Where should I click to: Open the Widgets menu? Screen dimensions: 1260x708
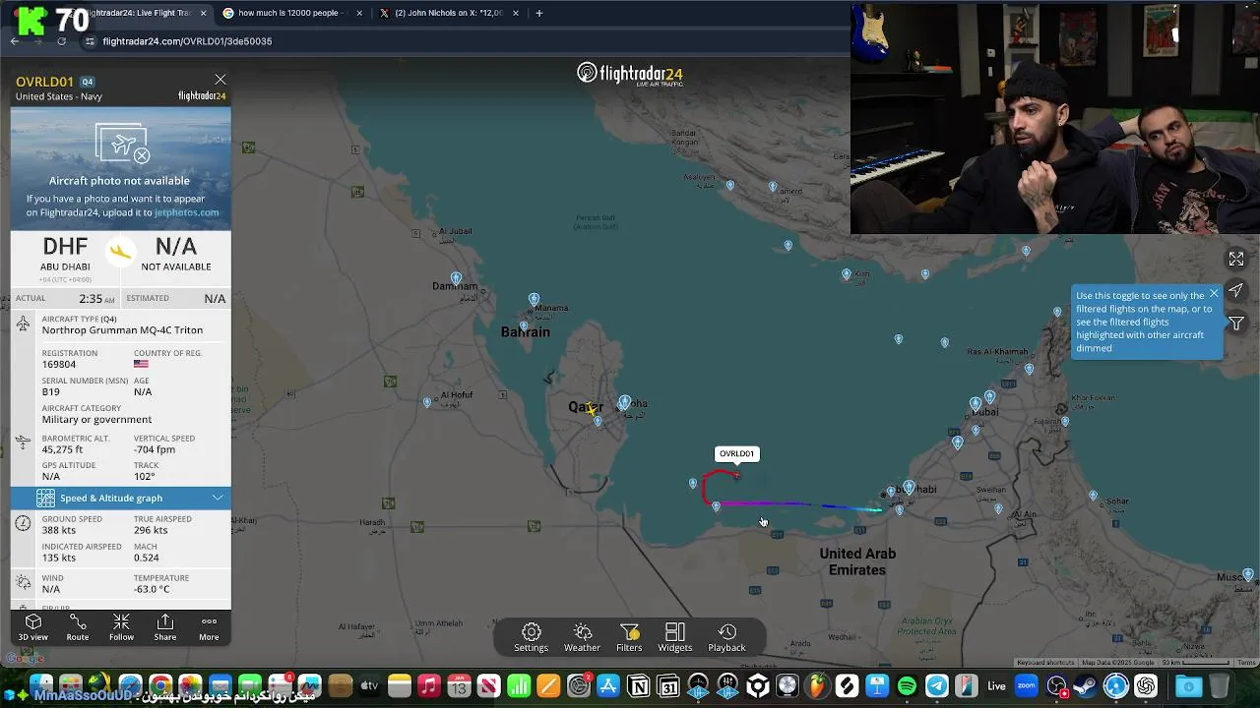click(675, 637)
